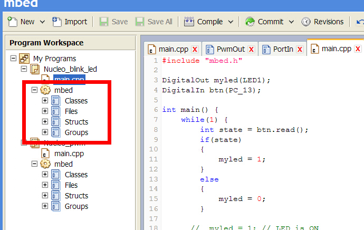This screenshot has height=230, width=364.
Task: Select the Nucleo_blink_led program name
Action: tap(70, 69)
